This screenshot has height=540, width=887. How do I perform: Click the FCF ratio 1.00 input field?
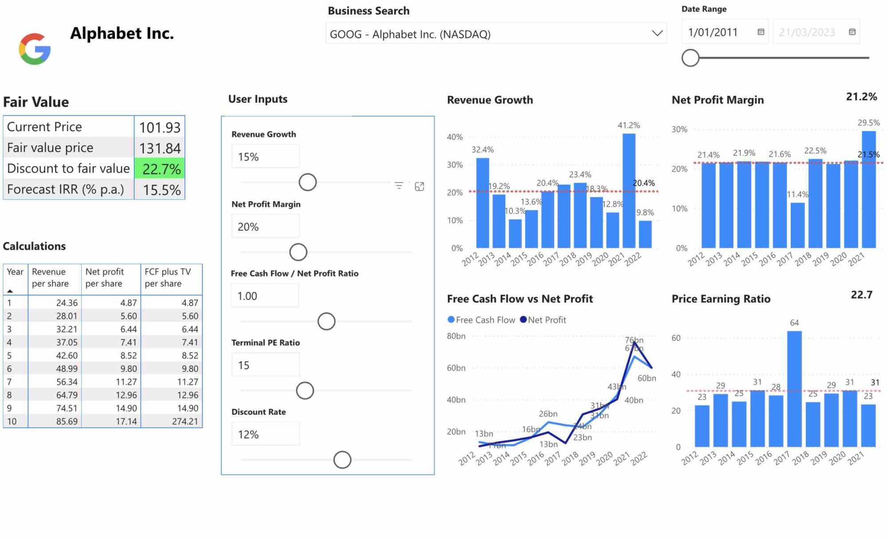pyautogui.click(x=265, y=295)
